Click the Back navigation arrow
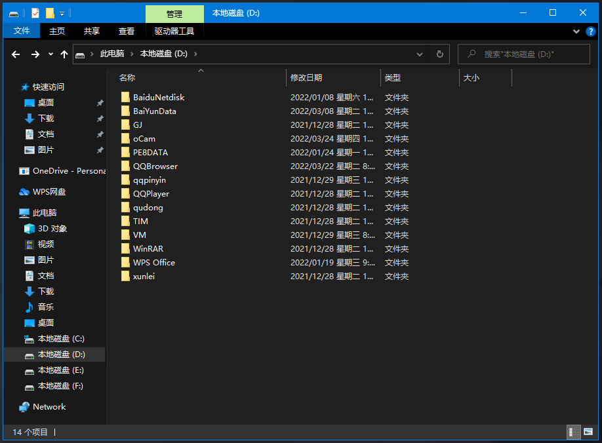 [x=16, y=54]
